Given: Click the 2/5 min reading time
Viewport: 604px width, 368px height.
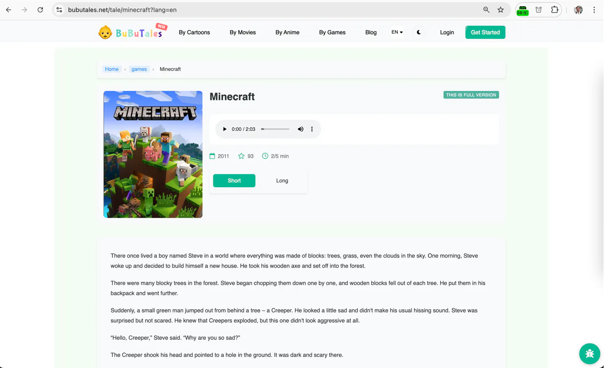Looking at the screenshot, I should [280, 156].
